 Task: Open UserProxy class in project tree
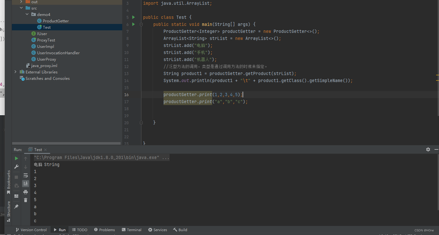point(46,59)
